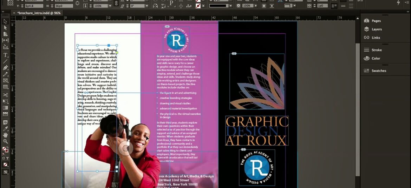Select the Hand tool
The height and width of the screenshot is (188, 411).
click(5, 135)
